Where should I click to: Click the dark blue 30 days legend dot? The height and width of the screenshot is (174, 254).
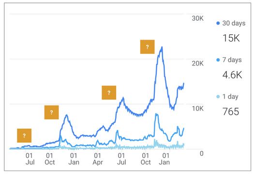[x=218, y=23]
